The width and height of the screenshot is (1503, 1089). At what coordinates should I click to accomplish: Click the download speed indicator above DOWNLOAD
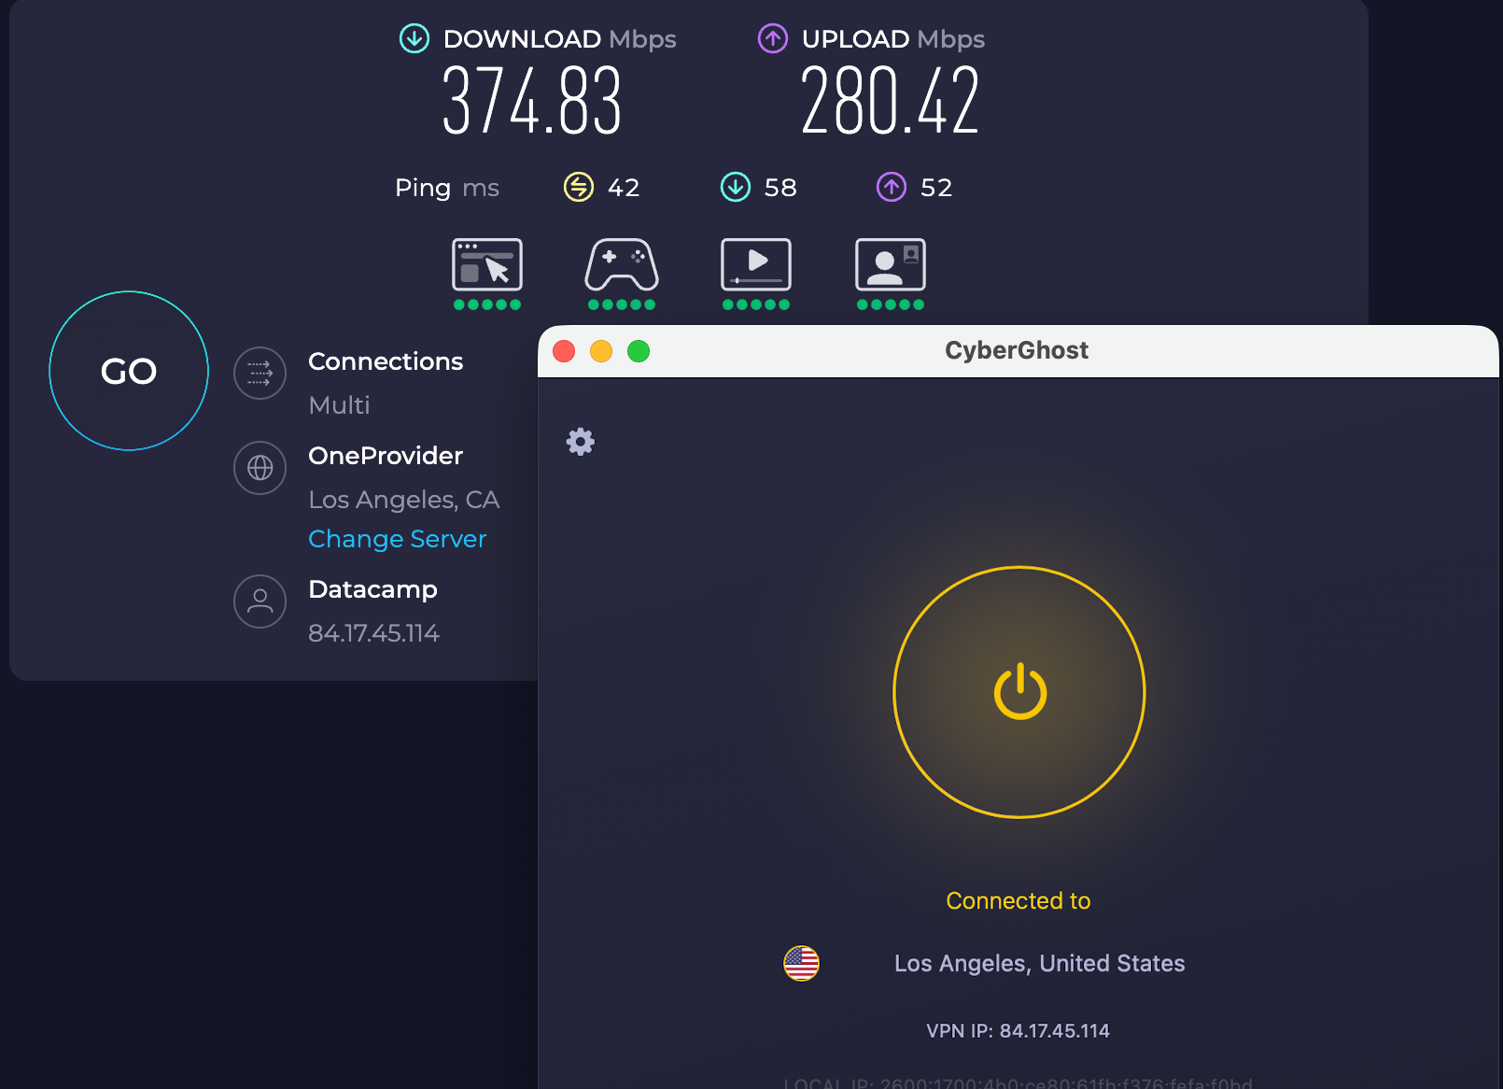(413, 38)
